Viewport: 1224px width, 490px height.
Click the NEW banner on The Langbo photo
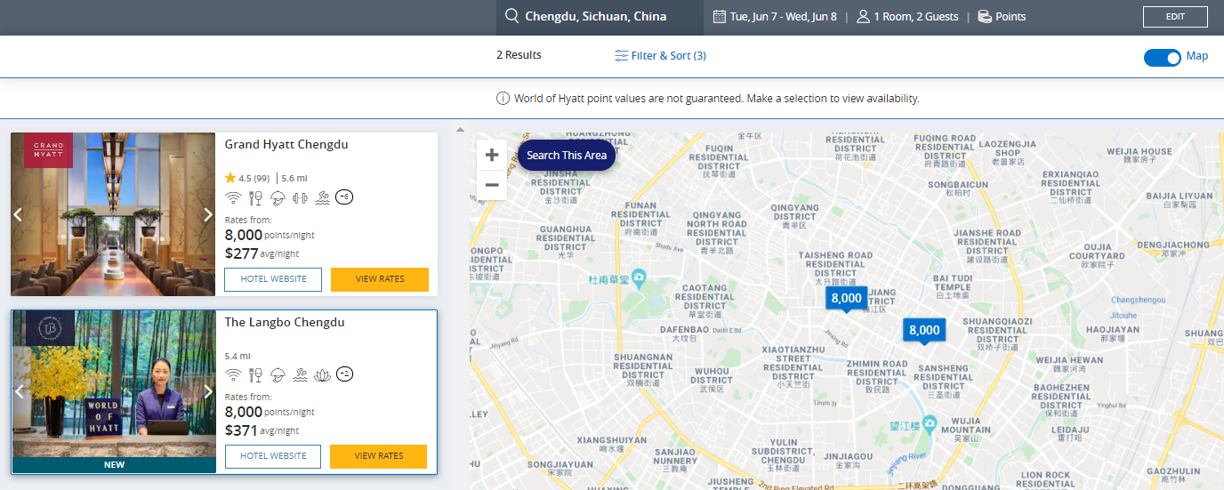pyautogui.click(x=114, y=464)
